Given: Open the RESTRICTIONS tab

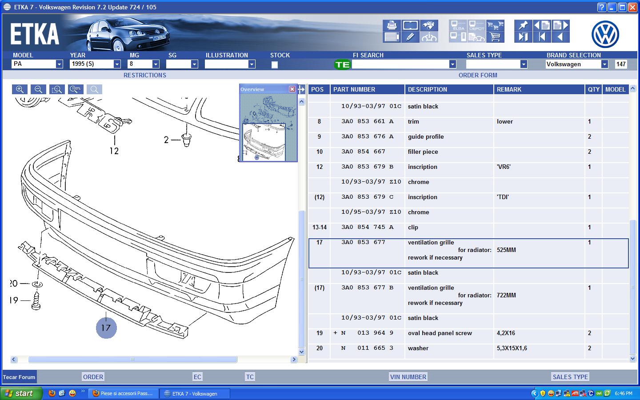Looking at the screenshot, I should click(145, 75).
